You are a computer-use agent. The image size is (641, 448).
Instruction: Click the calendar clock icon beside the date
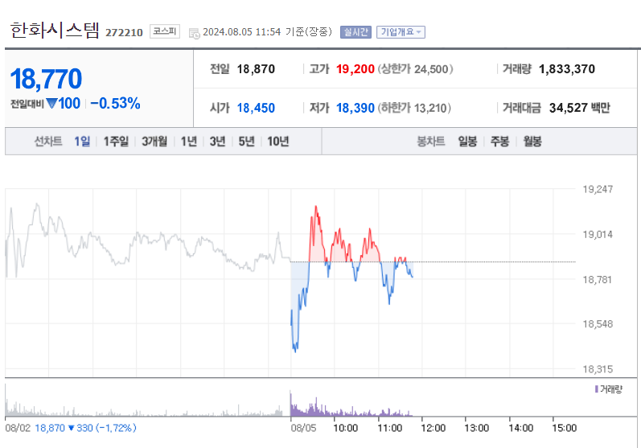coord(194,33)
